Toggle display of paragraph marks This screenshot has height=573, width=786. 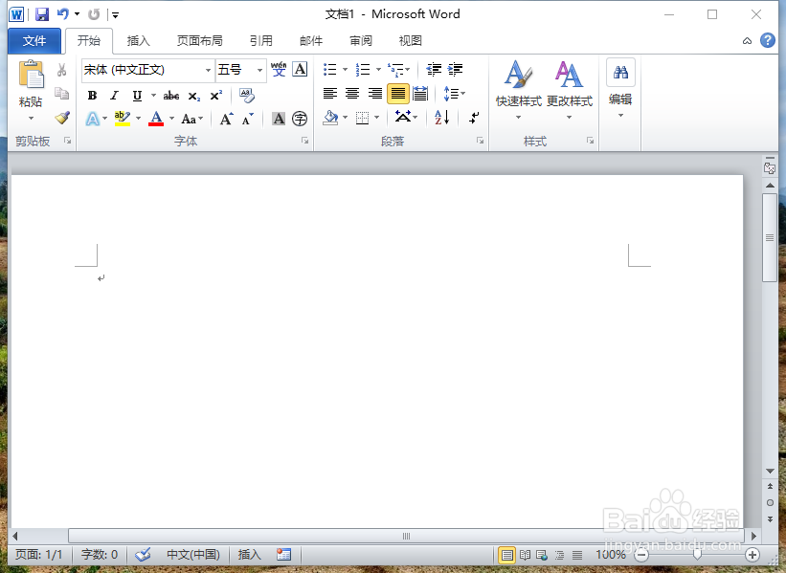coord(472,118)
